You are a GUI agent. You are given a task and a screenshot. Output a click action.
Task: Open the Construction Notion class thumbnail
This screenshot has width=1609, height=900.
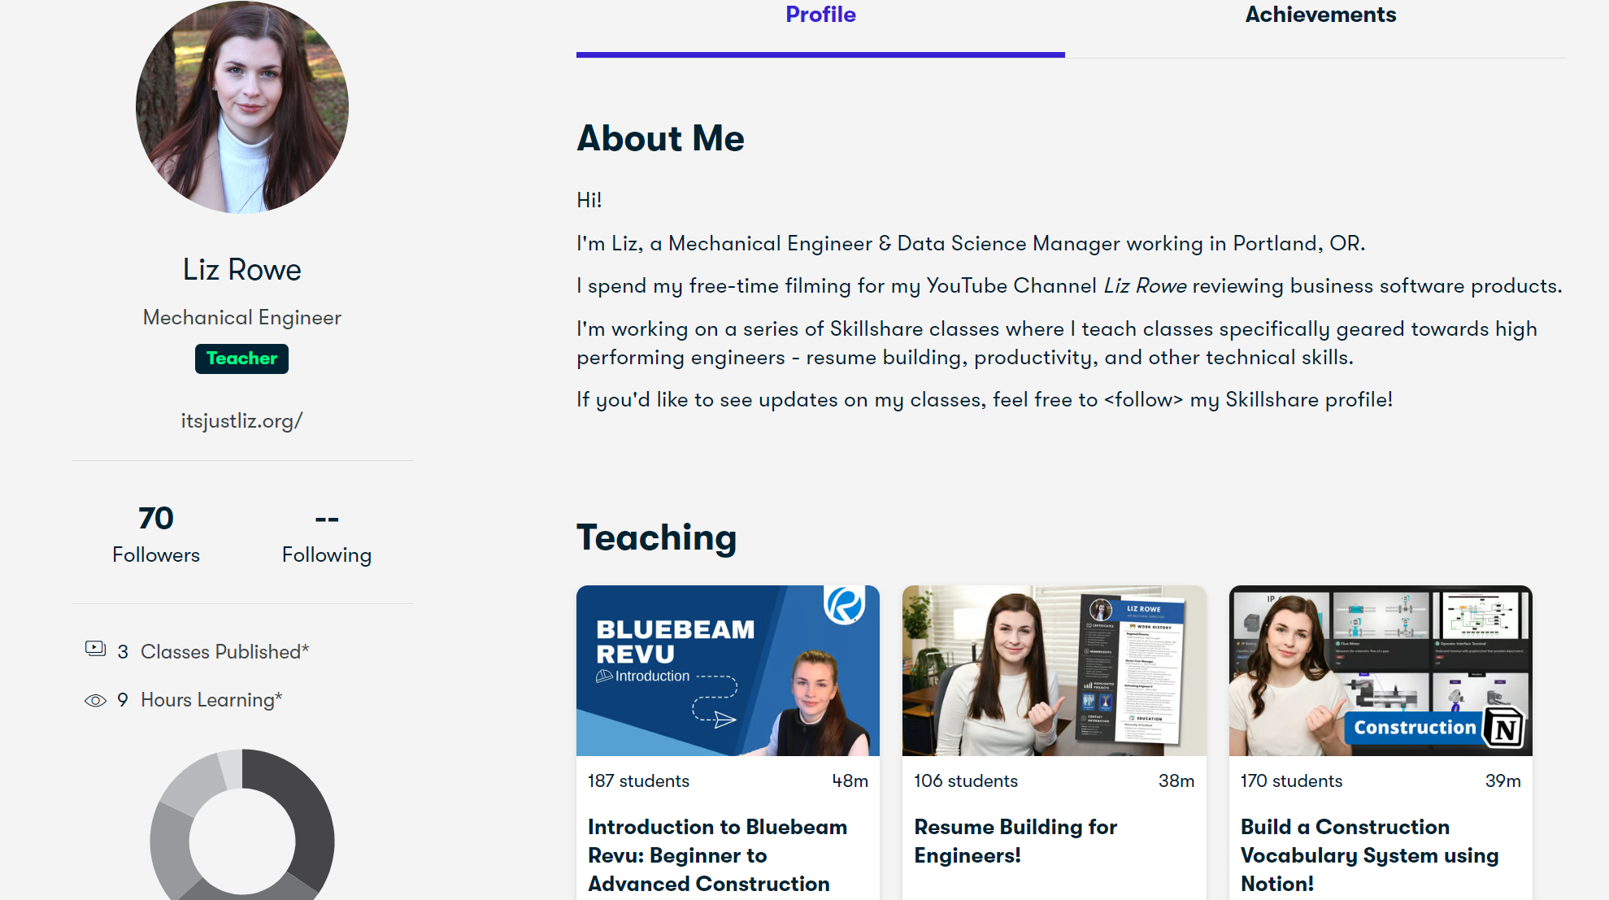(1380, 671)
